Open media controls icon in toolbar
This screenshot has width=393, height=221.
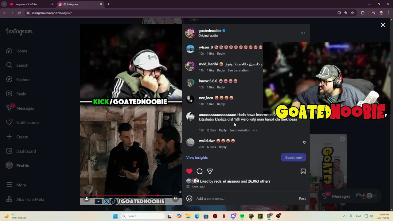374,13
